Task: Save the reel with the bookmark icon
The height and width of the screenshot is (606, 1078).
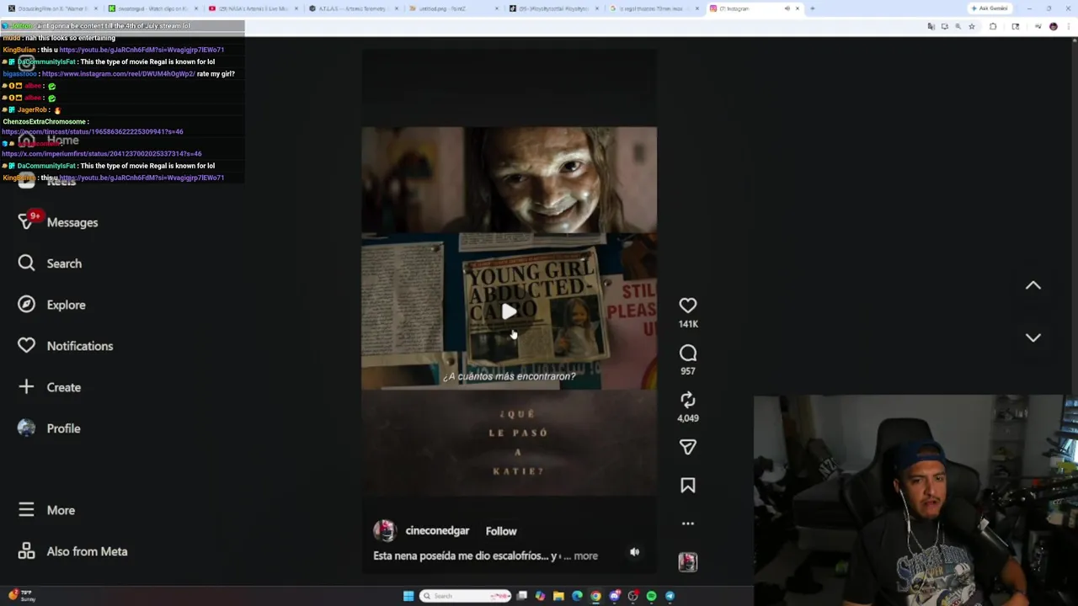Action: pyautogui.click(x=688, y=486)
